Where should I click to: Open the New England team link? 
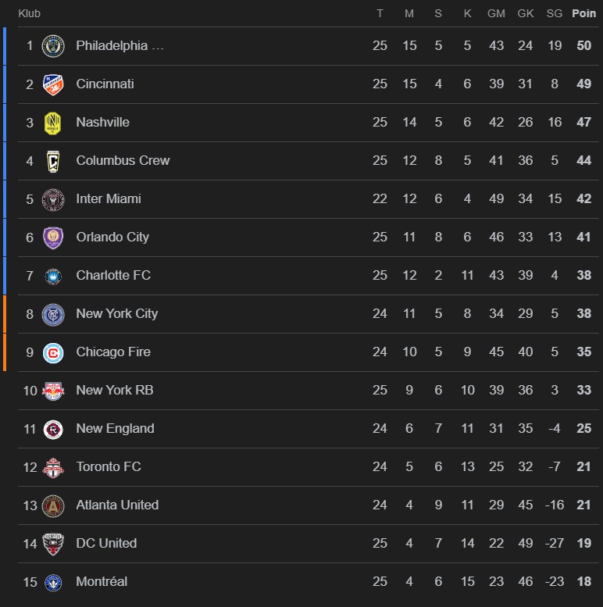(115, 428)
